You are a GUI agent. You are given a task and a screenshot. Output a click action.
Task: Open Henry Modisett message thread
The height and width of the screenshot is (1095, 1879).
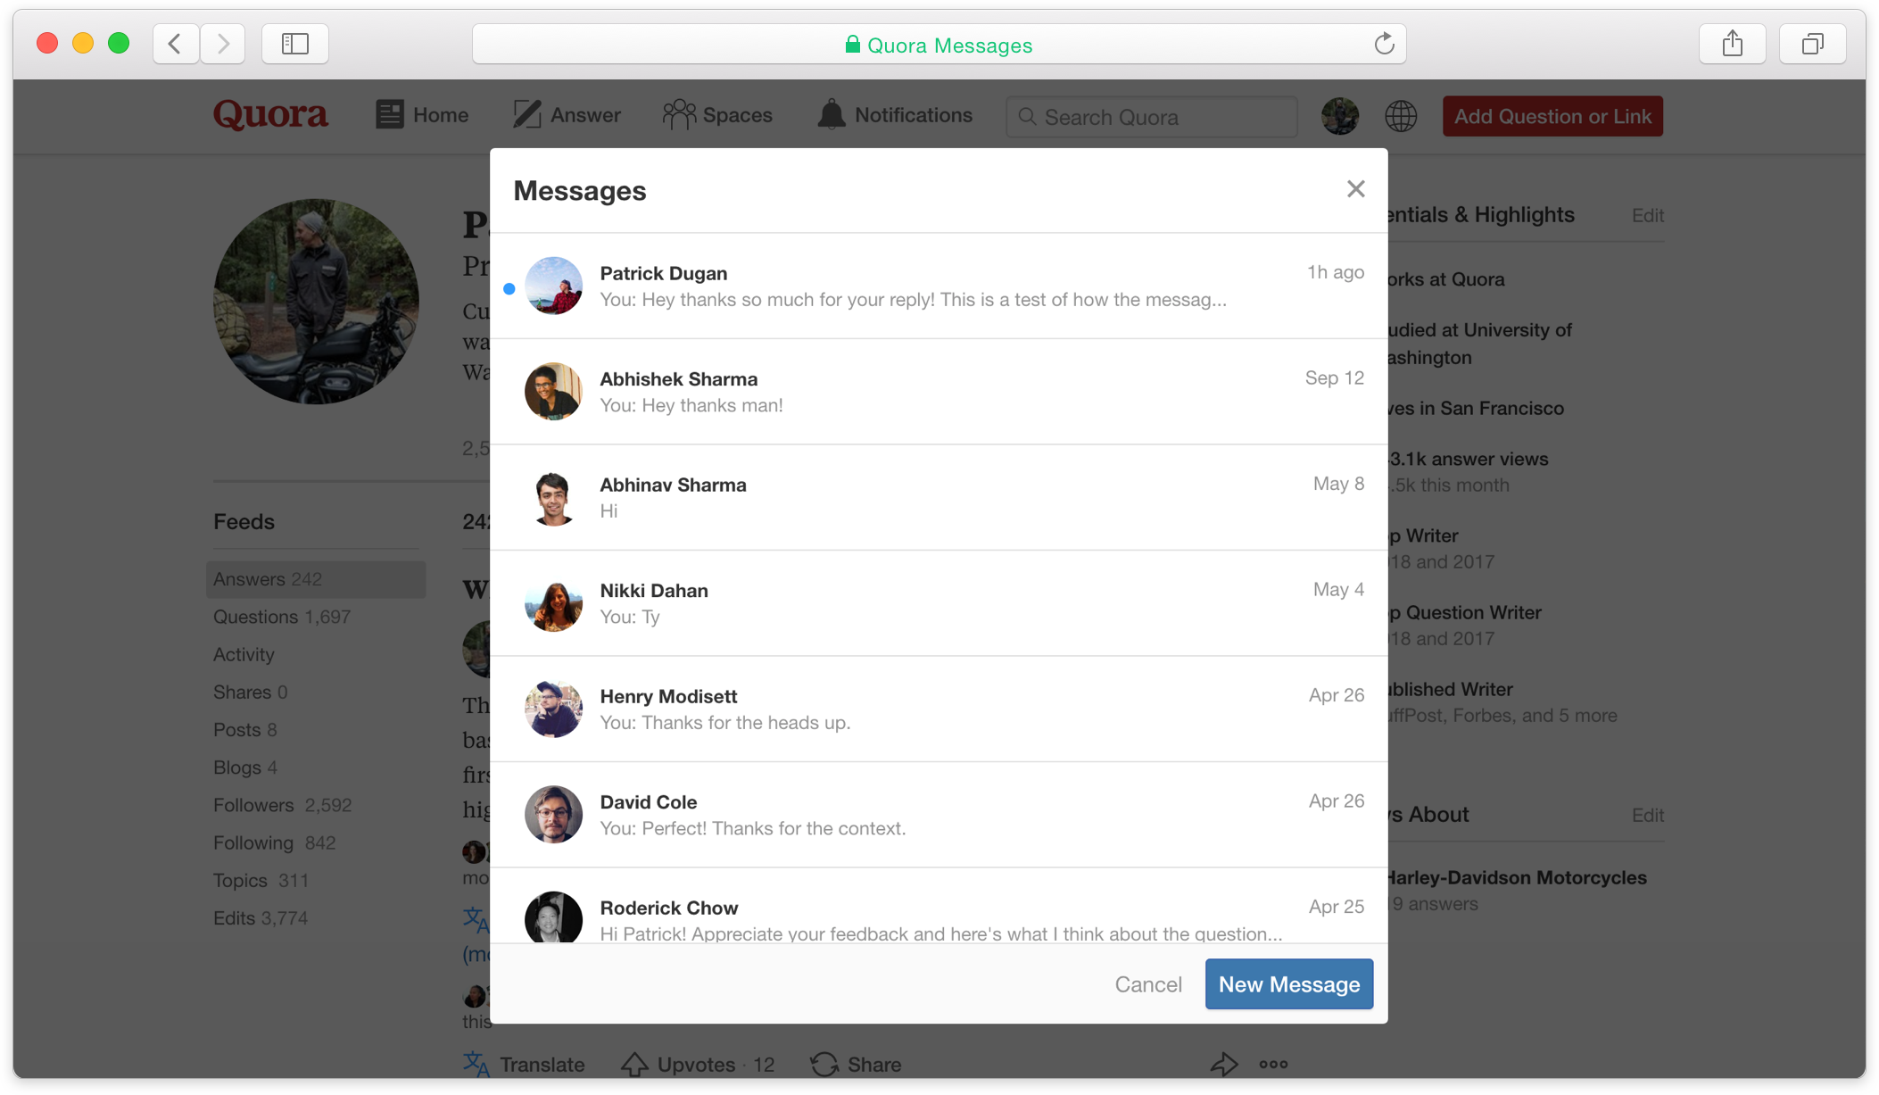tap(939, 709)
